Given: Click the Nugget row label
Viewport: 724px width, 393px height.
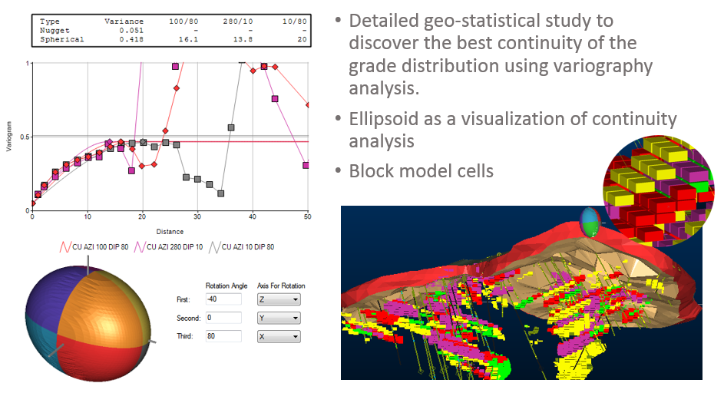Looking at the screenshot, I should (x=55, y=31).
